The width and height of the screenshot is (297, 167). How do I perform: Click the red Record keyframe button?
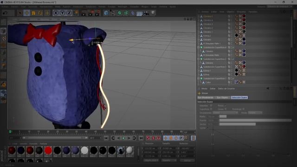point(148,138)
